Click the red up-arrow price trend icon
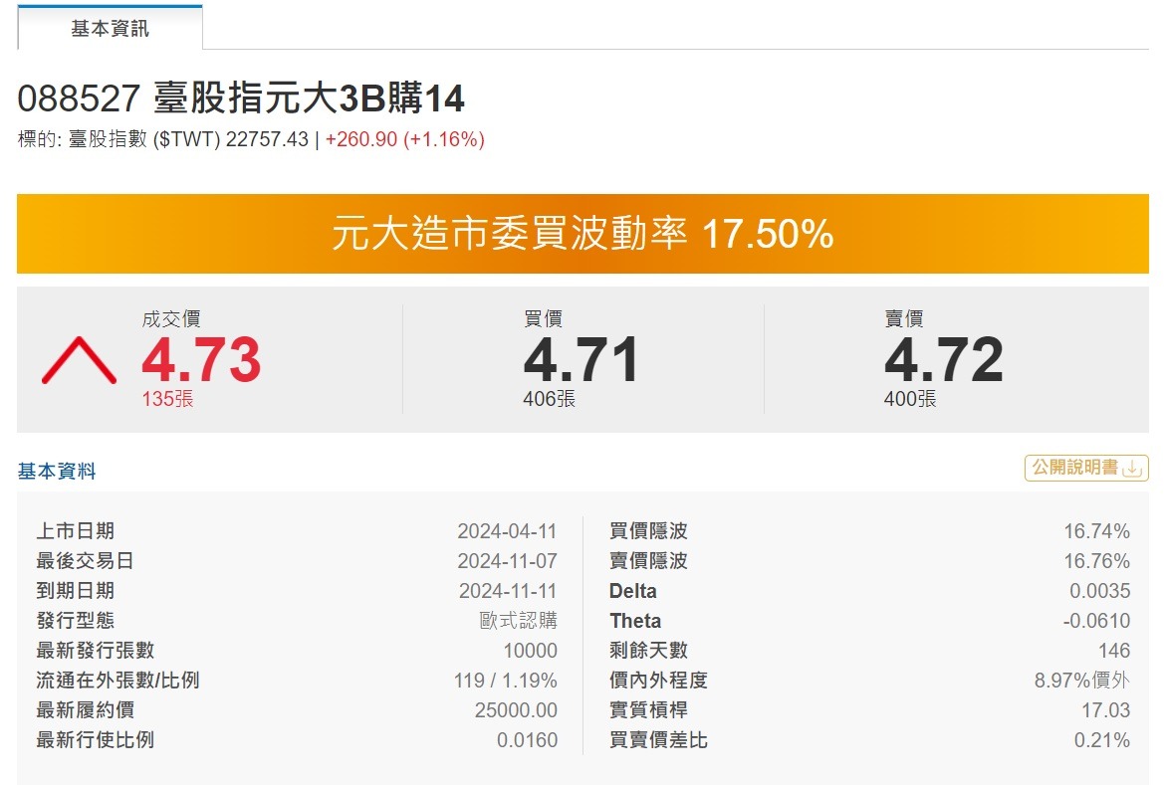 [x=79, y=360]
